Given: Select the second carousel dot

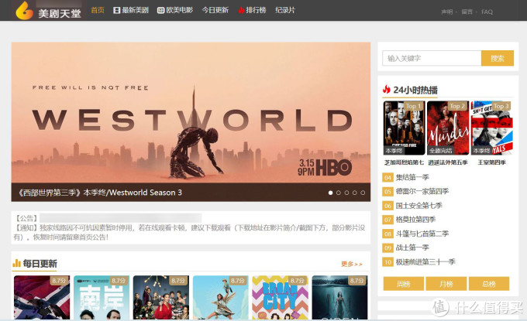Looking at the screenshot, I should click(339, 193).
